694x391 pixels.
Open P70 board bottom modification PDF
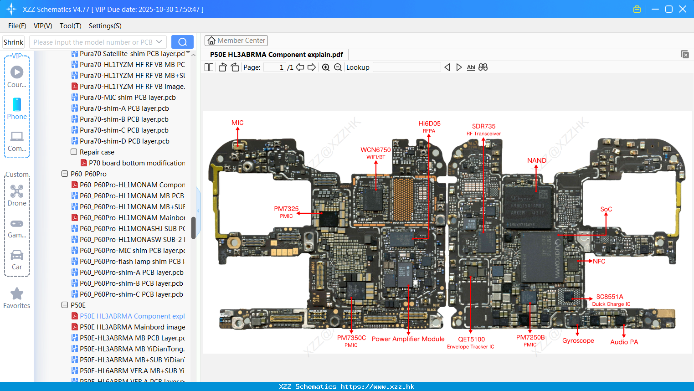[x=133, y=163]
